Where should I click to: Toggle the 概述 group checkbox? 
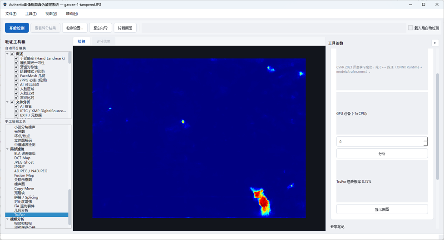(x=12, y=54)
